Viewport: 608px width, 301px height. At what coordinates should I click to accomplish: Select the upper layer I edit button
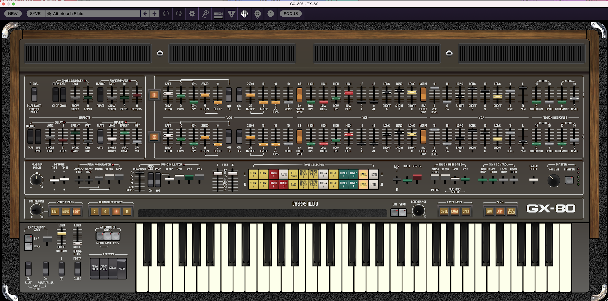(154, 95)
